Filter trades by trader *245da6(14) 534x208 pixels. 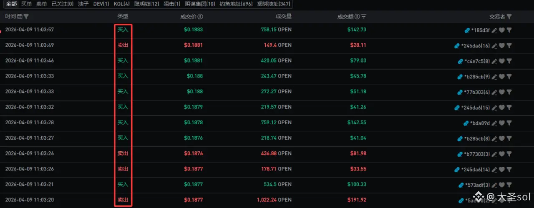pos(509,169)
